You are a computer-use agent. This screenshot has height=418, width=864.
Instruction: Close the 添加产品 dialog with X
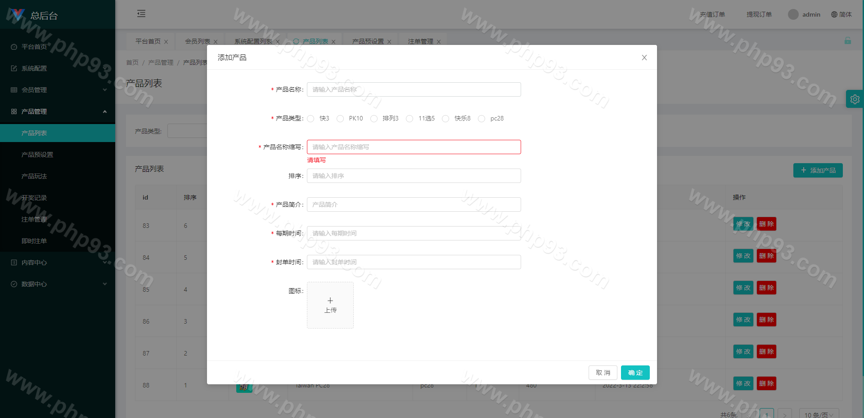(644, 58)
